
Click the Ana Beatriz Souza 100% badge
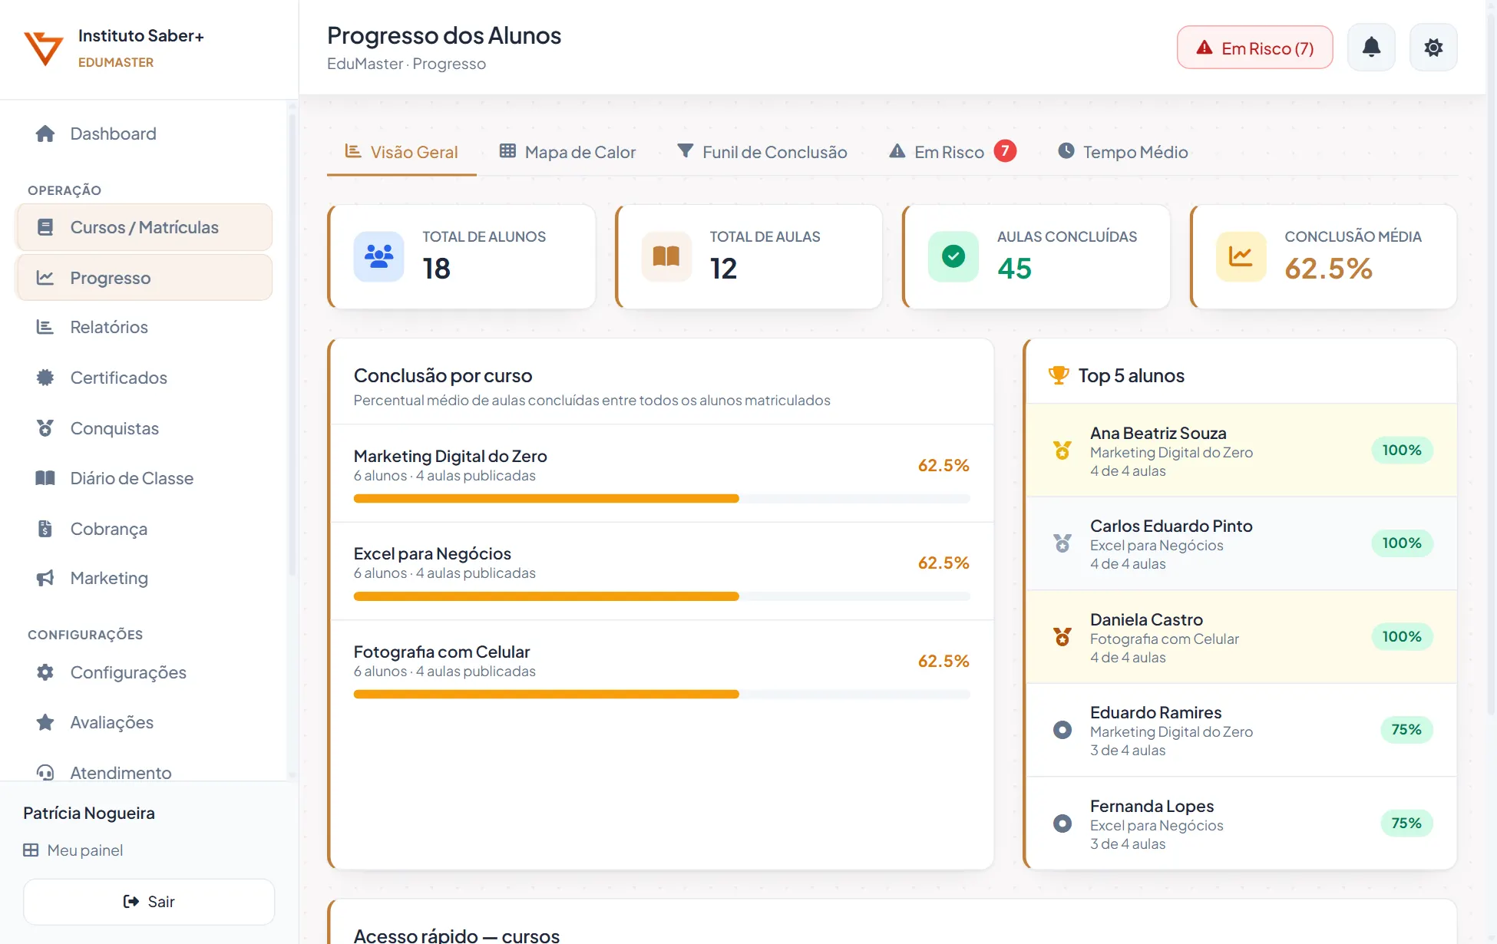tap(1402, 451)
